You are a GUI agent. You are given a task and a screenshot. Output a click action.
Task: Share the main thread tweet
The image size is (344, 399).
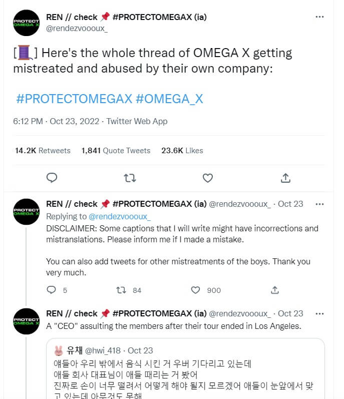(x=286, y=178)
